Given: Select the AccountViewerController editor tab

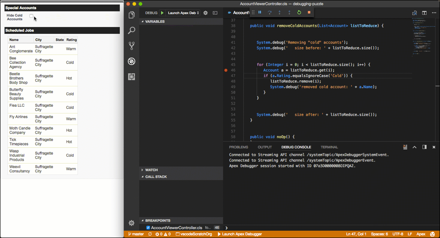Looking at the screenshot, I should [x=238, y=13].
